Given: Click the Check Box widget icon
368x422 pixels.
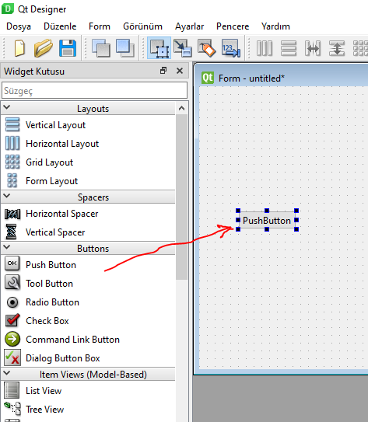Looking at the screenshot, I should (12, 320).
